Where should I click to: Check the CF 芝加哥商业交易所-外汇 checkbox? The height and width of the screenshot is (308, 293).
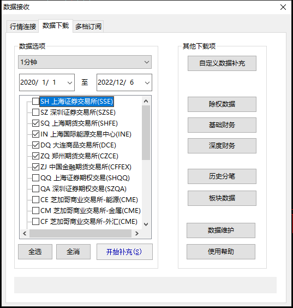click(x=35, y=222)
